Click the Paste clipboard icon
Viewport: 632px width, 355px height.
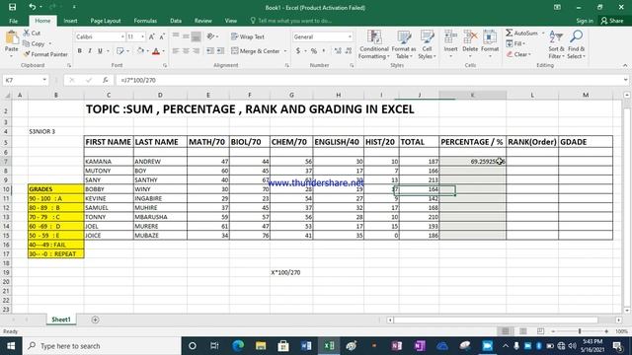(x=12, y=38)
